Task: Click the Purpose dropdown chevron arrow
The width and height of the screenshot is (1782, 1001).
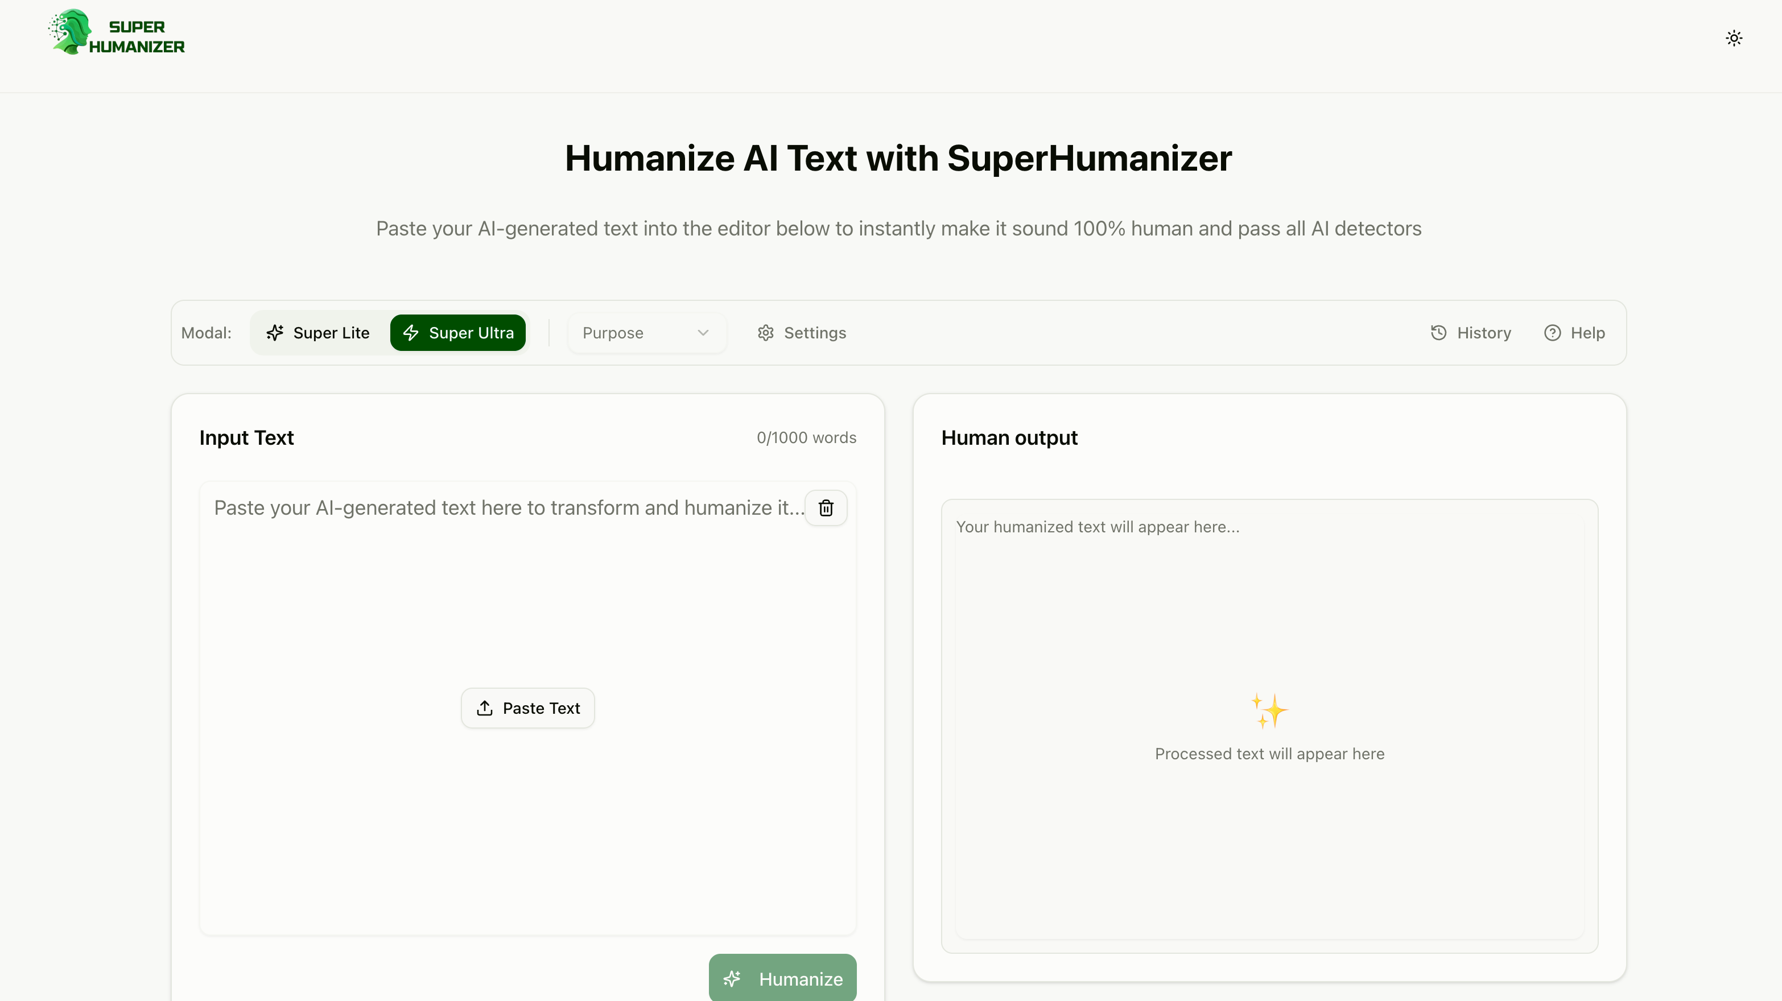Action: coord(703,333)
